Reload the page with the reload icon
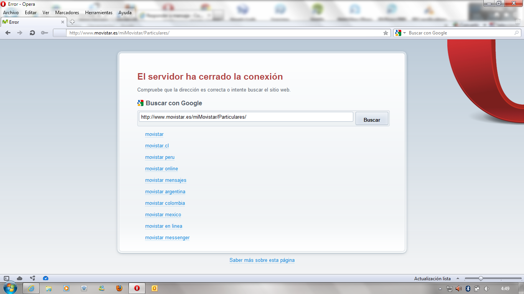524x294 pixels. 32,33
